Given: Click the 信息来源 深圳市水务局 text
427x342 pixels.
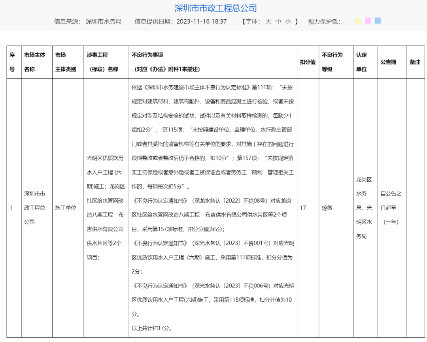Looking at the screenshot, I should (88, 21).
